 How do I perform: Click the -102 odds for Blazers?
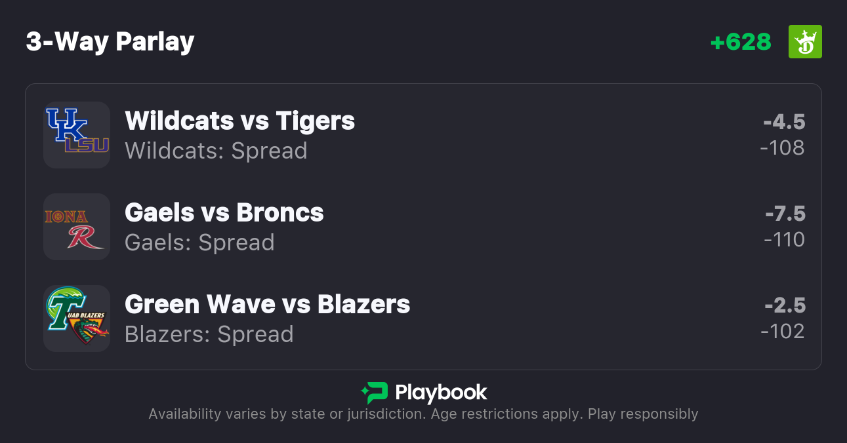coord(783,332)
